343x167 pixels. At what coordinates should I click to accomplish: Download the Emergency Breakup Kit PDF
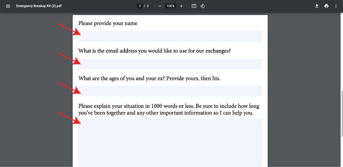pyautogui.click(x=317, y=6)
